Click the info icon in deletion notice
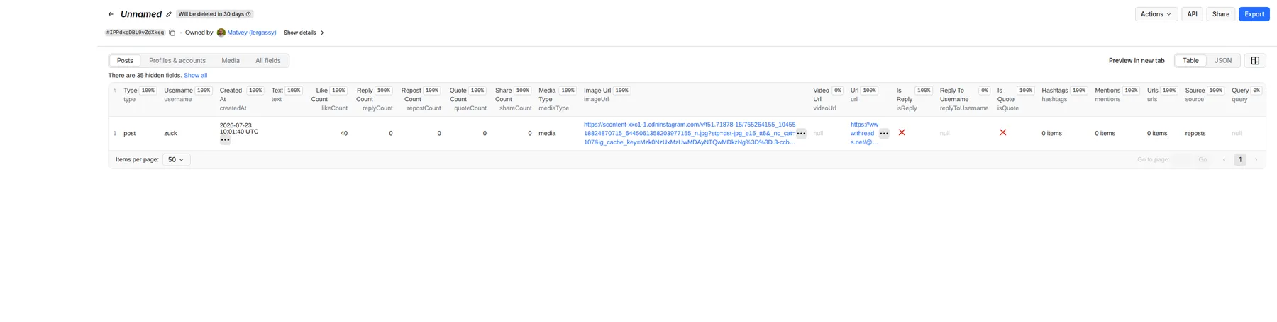Screen dimensions: 1277x322 tap(248, 14)
